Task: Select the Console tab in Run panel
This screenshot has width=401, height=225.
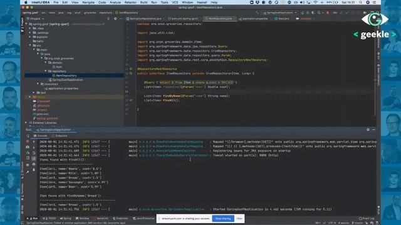Action: click(x=40, y=136)
